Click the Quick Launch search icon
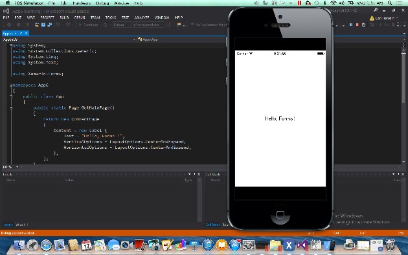Screen dimensions: 408x255 [376, 10]
